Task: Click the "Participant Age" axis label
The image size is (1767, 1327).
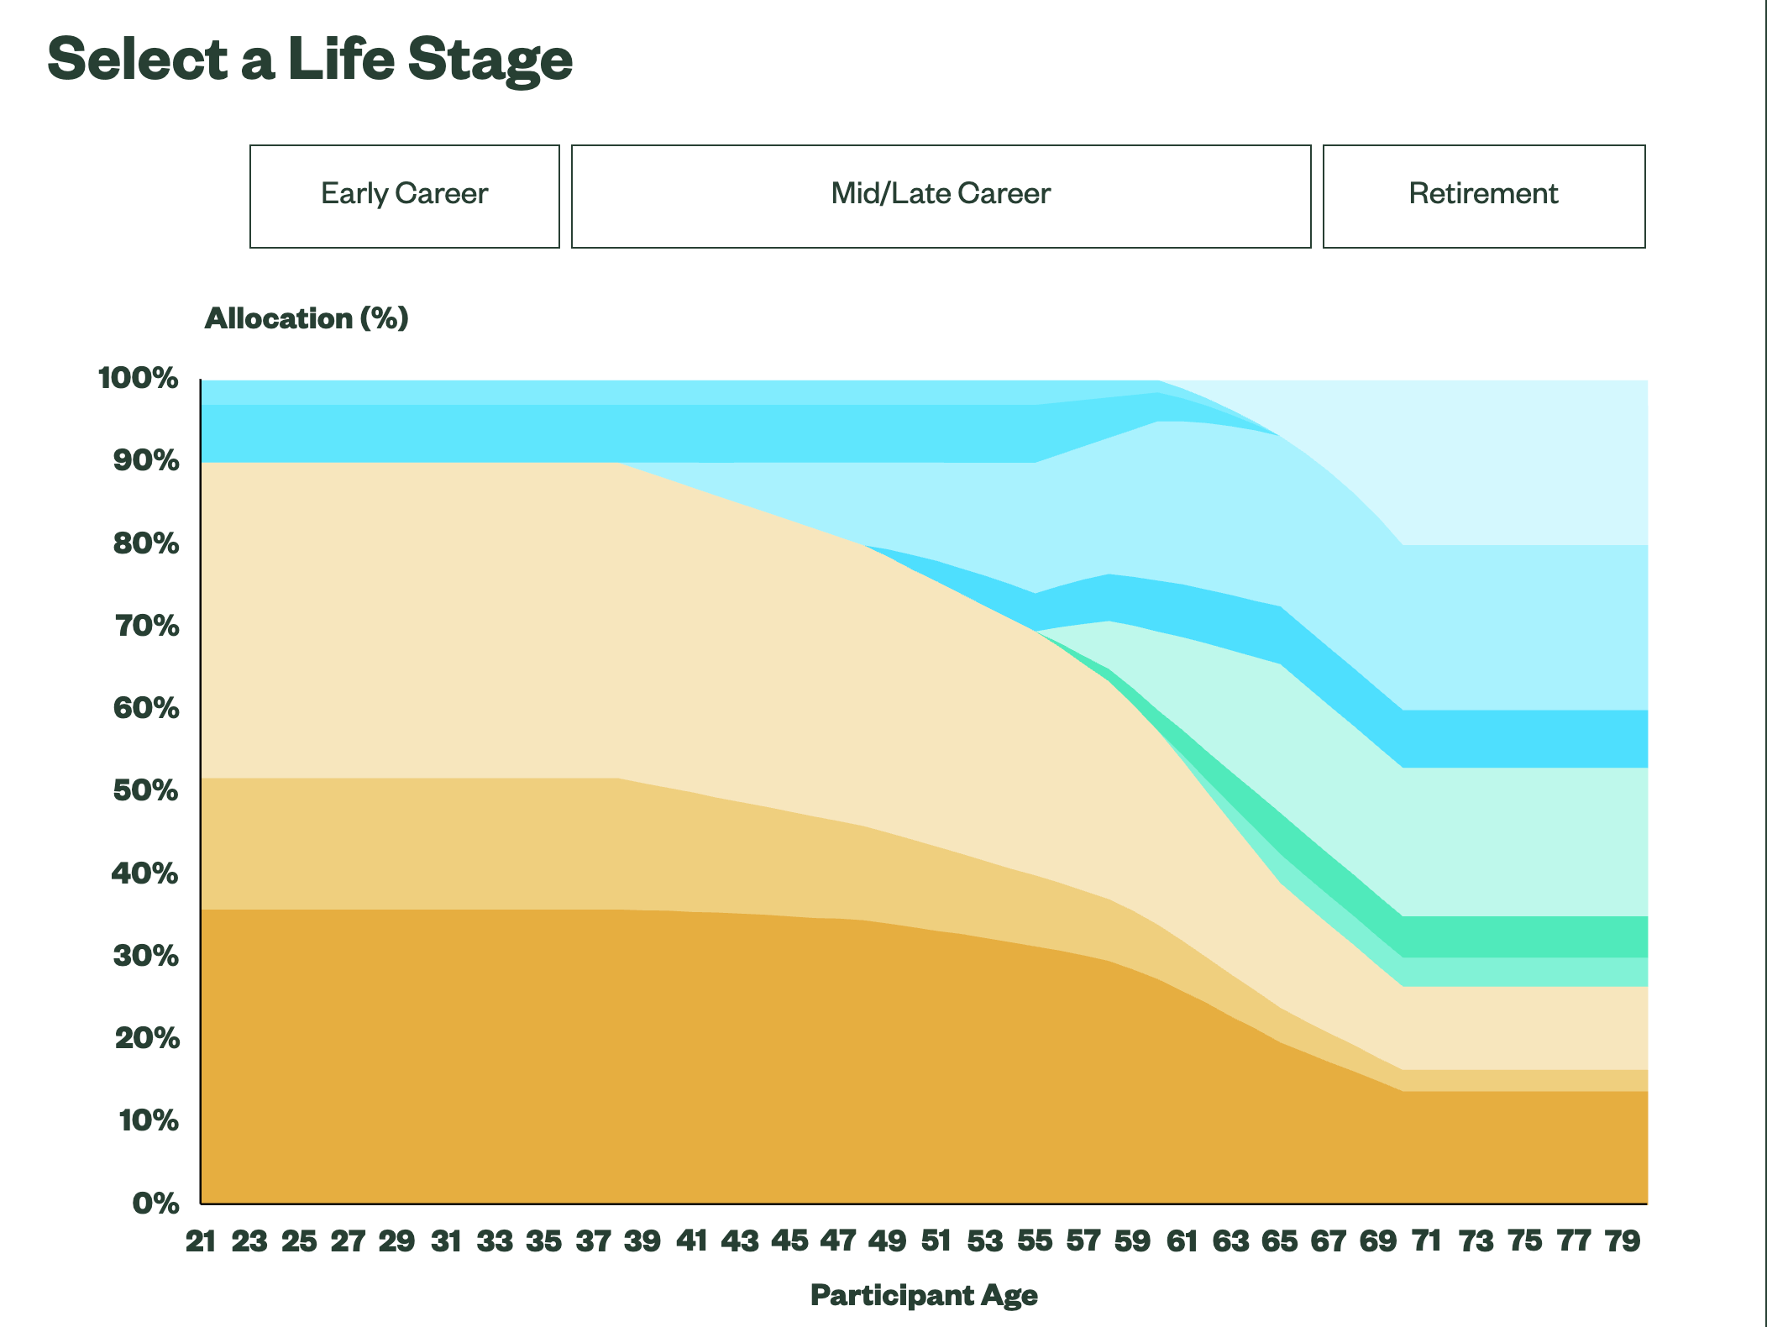Action: click(x=924, y=1295)
